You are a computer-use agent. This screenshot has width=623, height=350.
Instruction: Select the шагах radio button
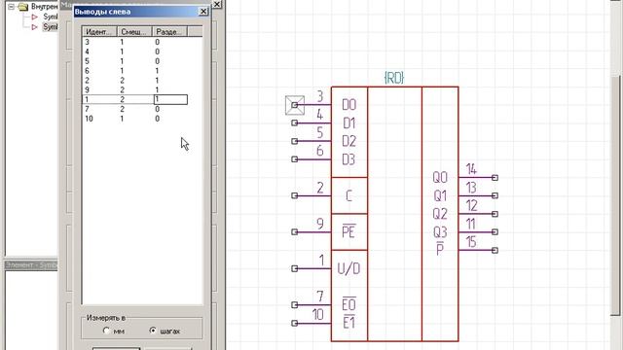pos(153,331)
